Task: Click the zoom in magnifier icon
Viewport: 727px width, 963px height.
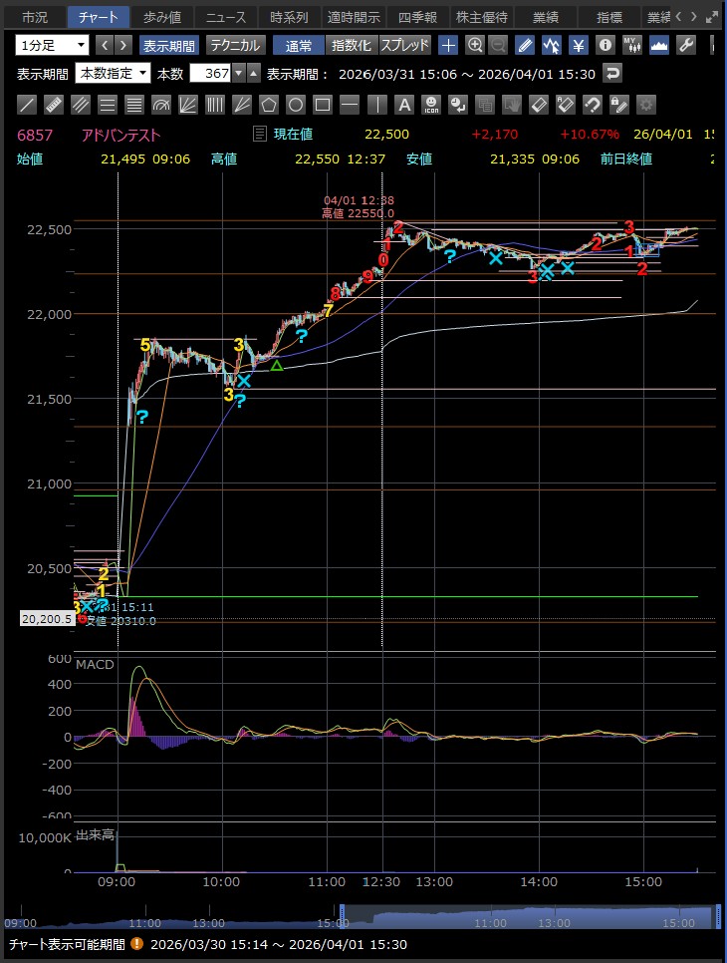Action: coord(475,45)
